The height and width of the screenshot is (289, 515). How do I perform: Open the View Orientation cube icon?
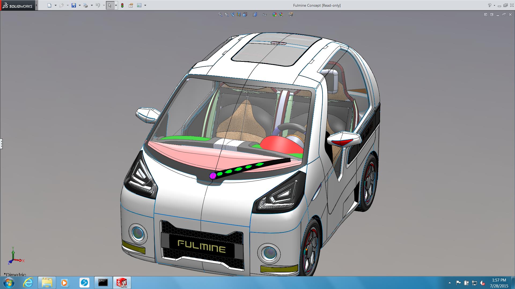pos(245,15)
